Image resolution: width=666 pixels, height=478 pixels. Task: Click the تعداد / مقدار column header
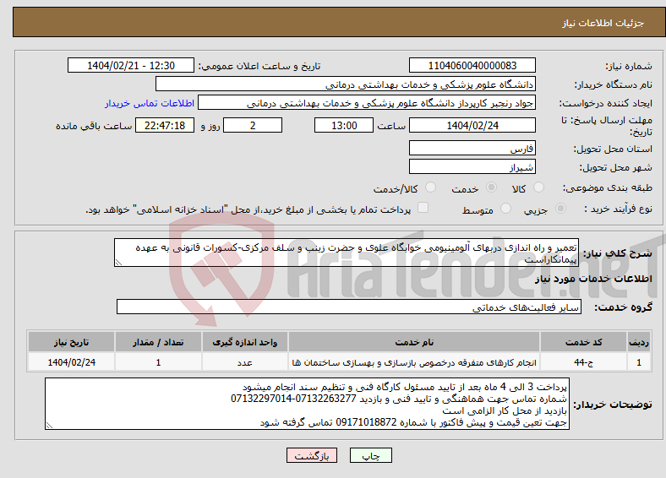(158, 342)
